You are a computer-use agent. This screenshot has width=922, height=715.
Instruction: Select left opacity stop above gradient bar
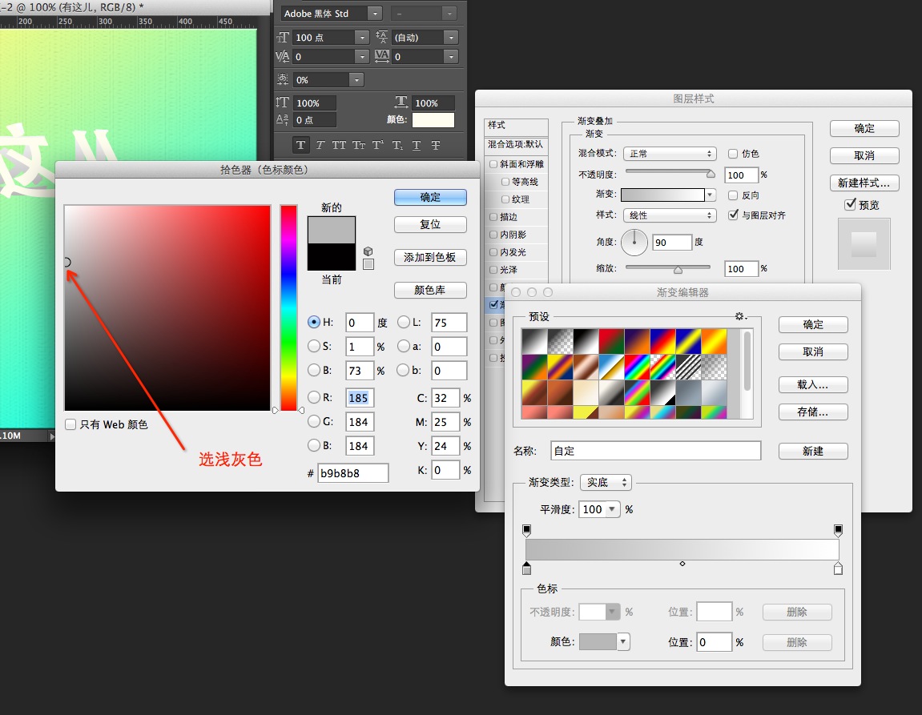(526, 531)
